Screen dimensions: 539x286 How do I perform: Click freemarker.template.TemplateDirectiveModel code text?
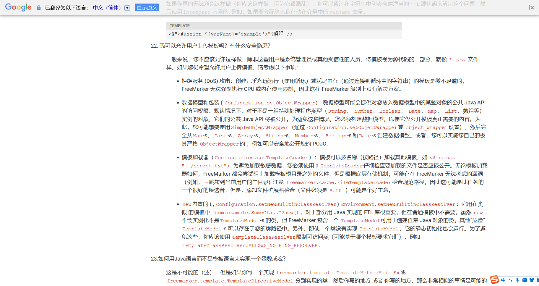(x=230, y=281)
